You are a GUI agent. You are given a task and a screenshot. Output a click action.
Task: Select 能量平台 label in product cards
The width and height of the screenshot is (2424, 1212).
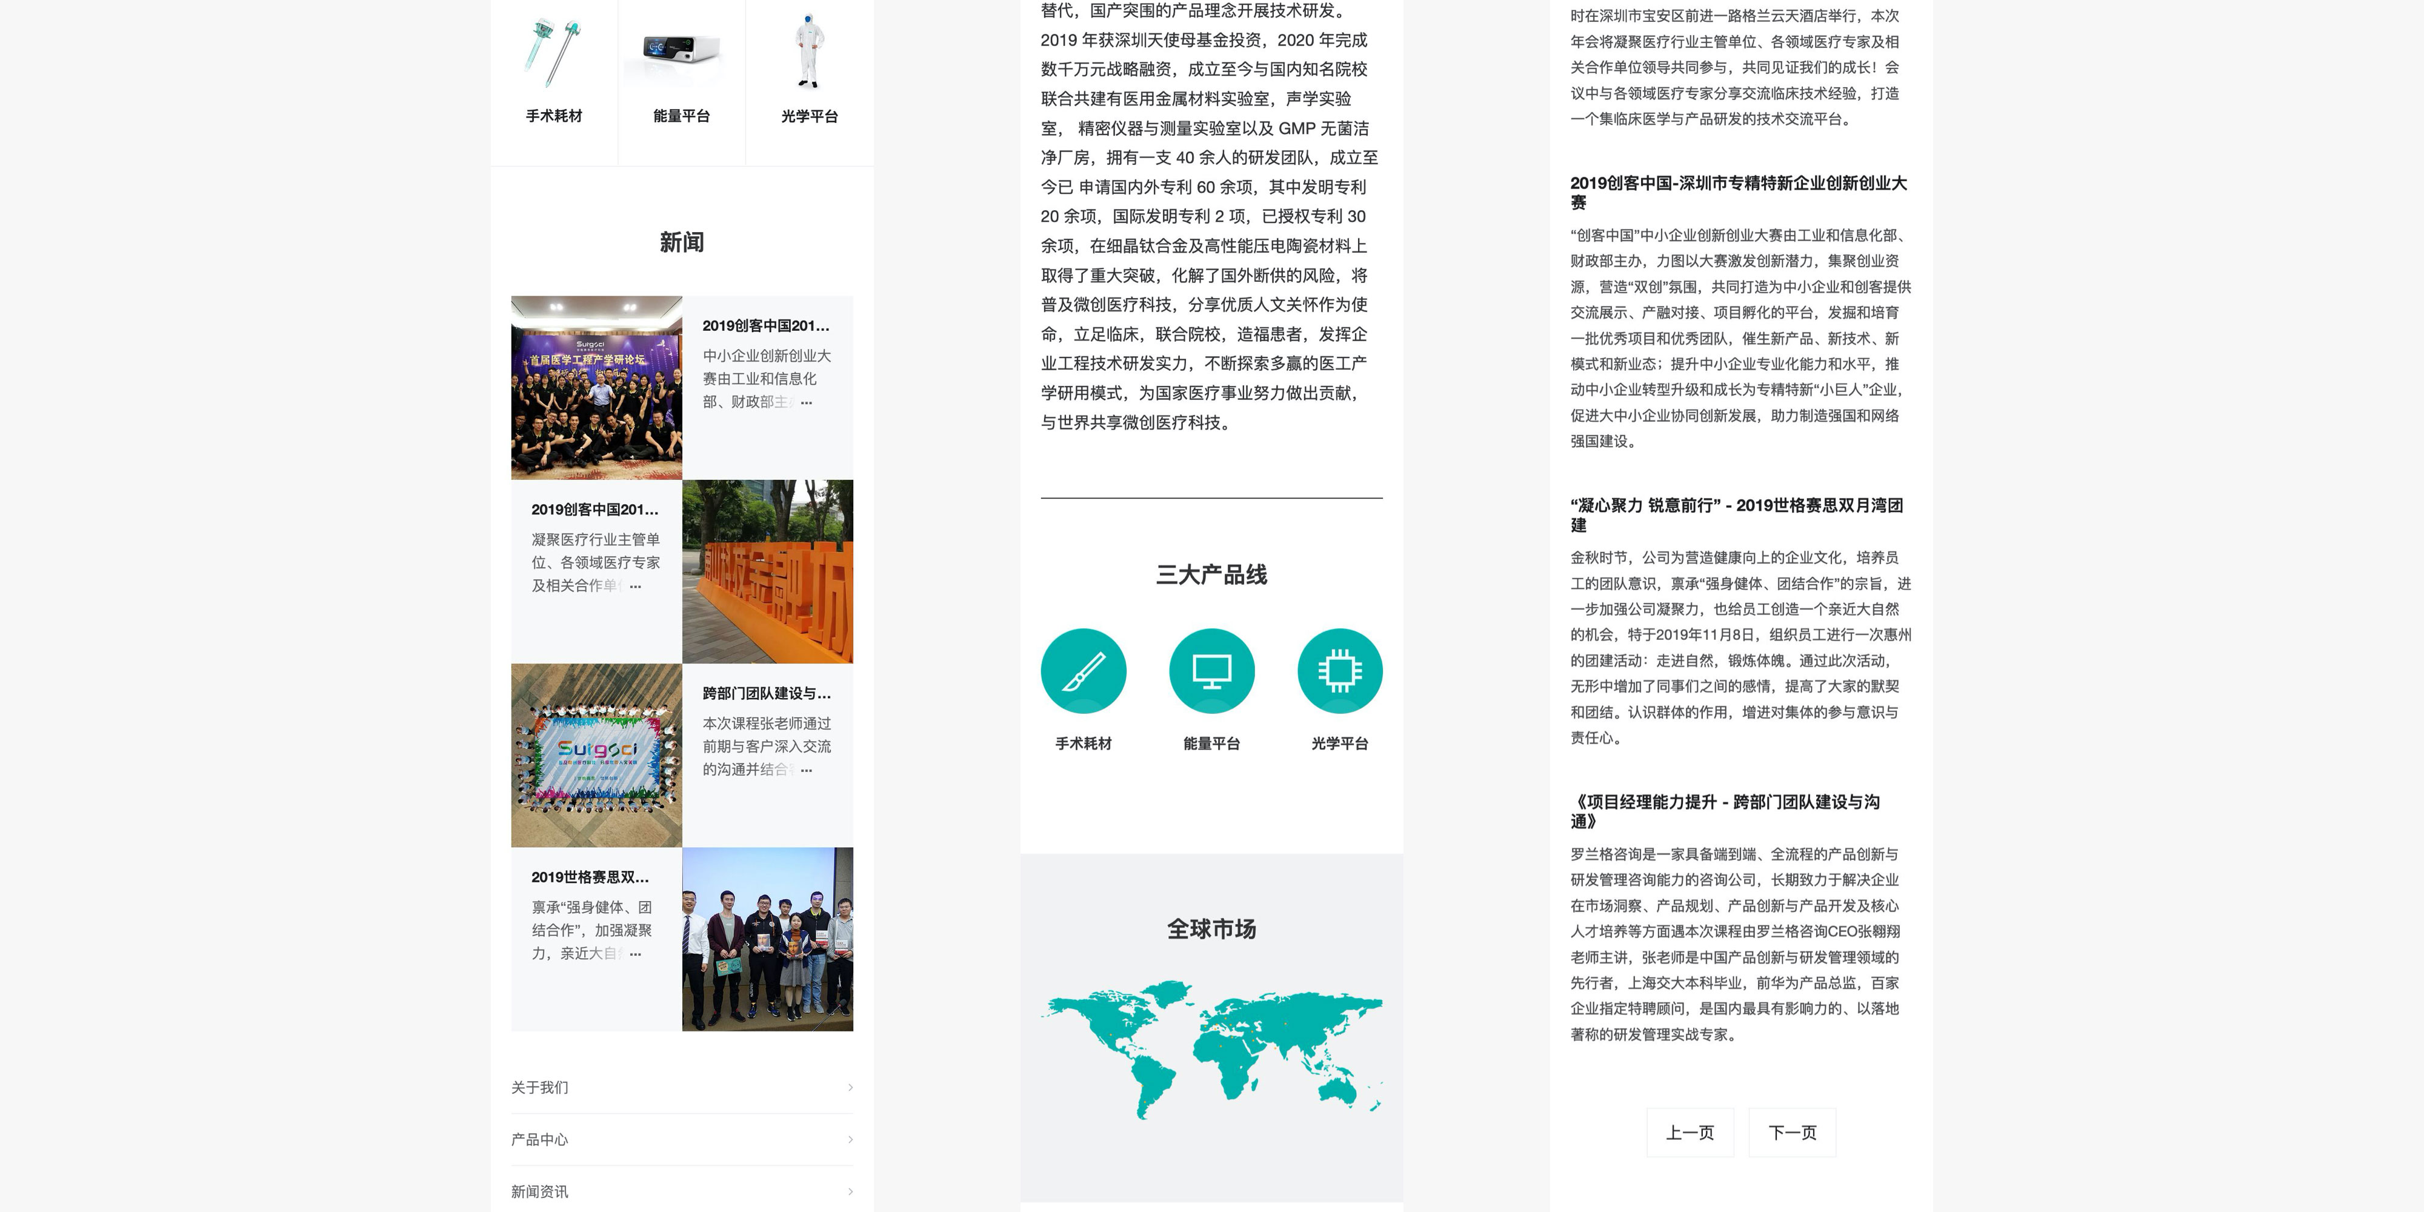pyautogui.click(x=681, y=116)
